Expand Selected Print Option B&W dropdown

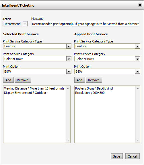click(69, 71)
